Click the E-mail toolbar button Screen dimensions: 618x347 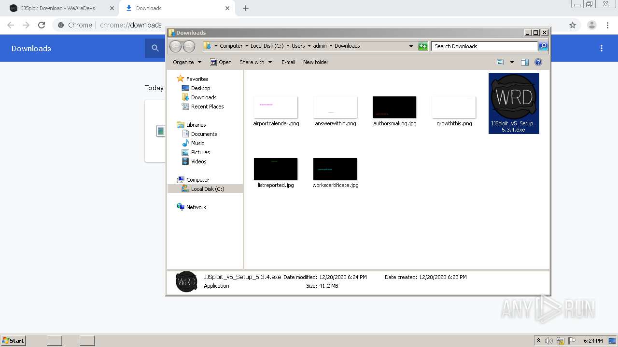288,62
